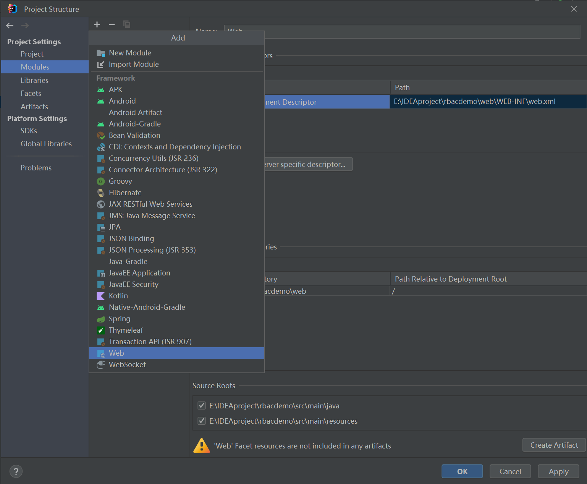
Task: Go back with the left arrow
Action: click(x=10, y=26)
